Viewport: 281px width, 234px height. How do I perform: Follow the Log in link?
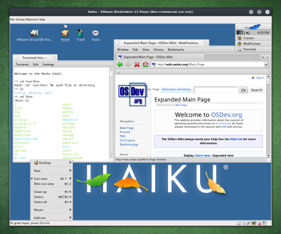click(x=259, y=77)
